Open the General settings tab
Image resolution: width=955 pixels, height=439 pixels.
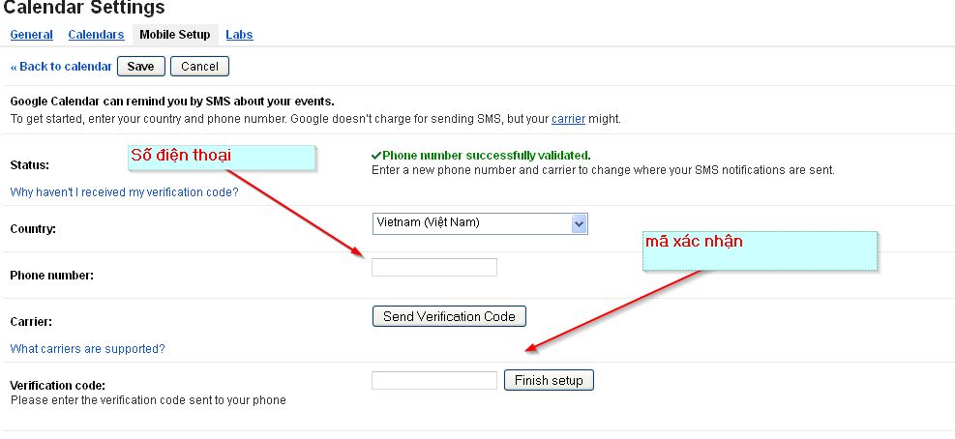tap(31, 35)
